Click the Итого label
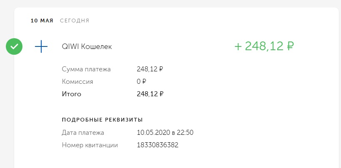341x168 pixels. coord(72,94)
